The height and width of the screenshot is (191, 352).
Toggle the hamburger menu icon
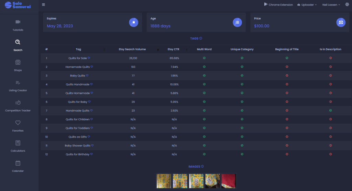point(44,4)
